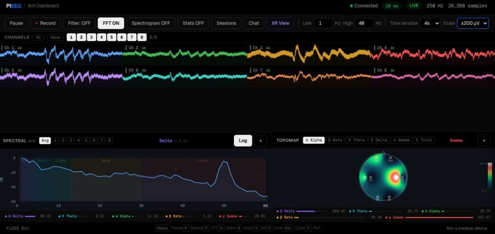Select channel 1 in the Spectral panel
Viewport: 495px width, 234px height.
click(x=56, y=140)
